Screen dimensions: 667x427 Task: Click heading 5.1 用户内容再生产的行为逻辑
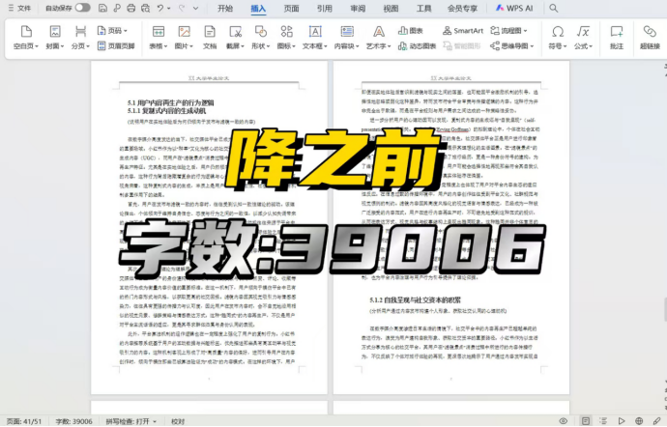[x=170, y=102]
